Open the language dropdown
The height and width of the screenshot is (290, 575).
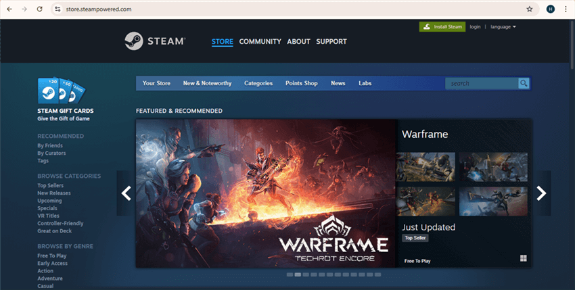[503, 27]
